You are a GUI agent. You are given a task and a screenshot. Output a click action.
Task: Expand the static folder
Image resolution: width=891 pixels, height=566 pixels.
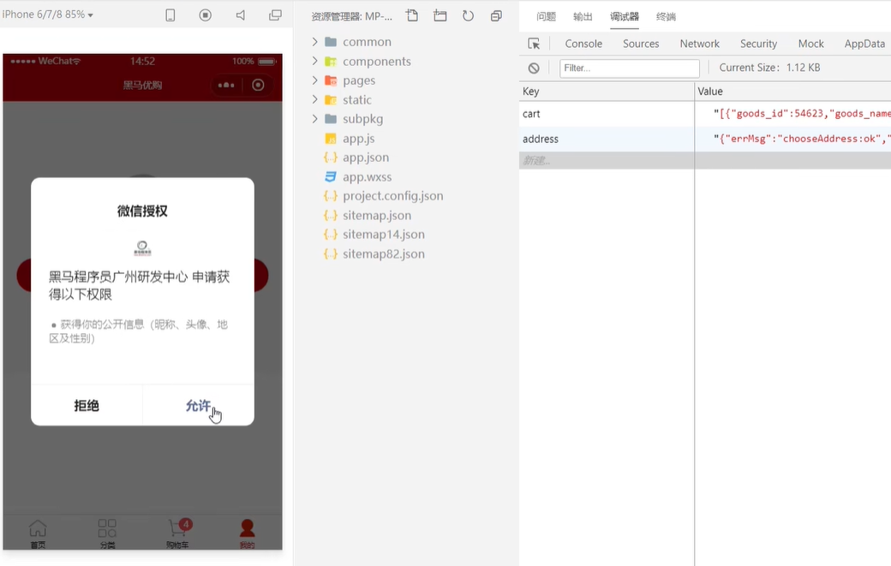click(x=314, y=99)
